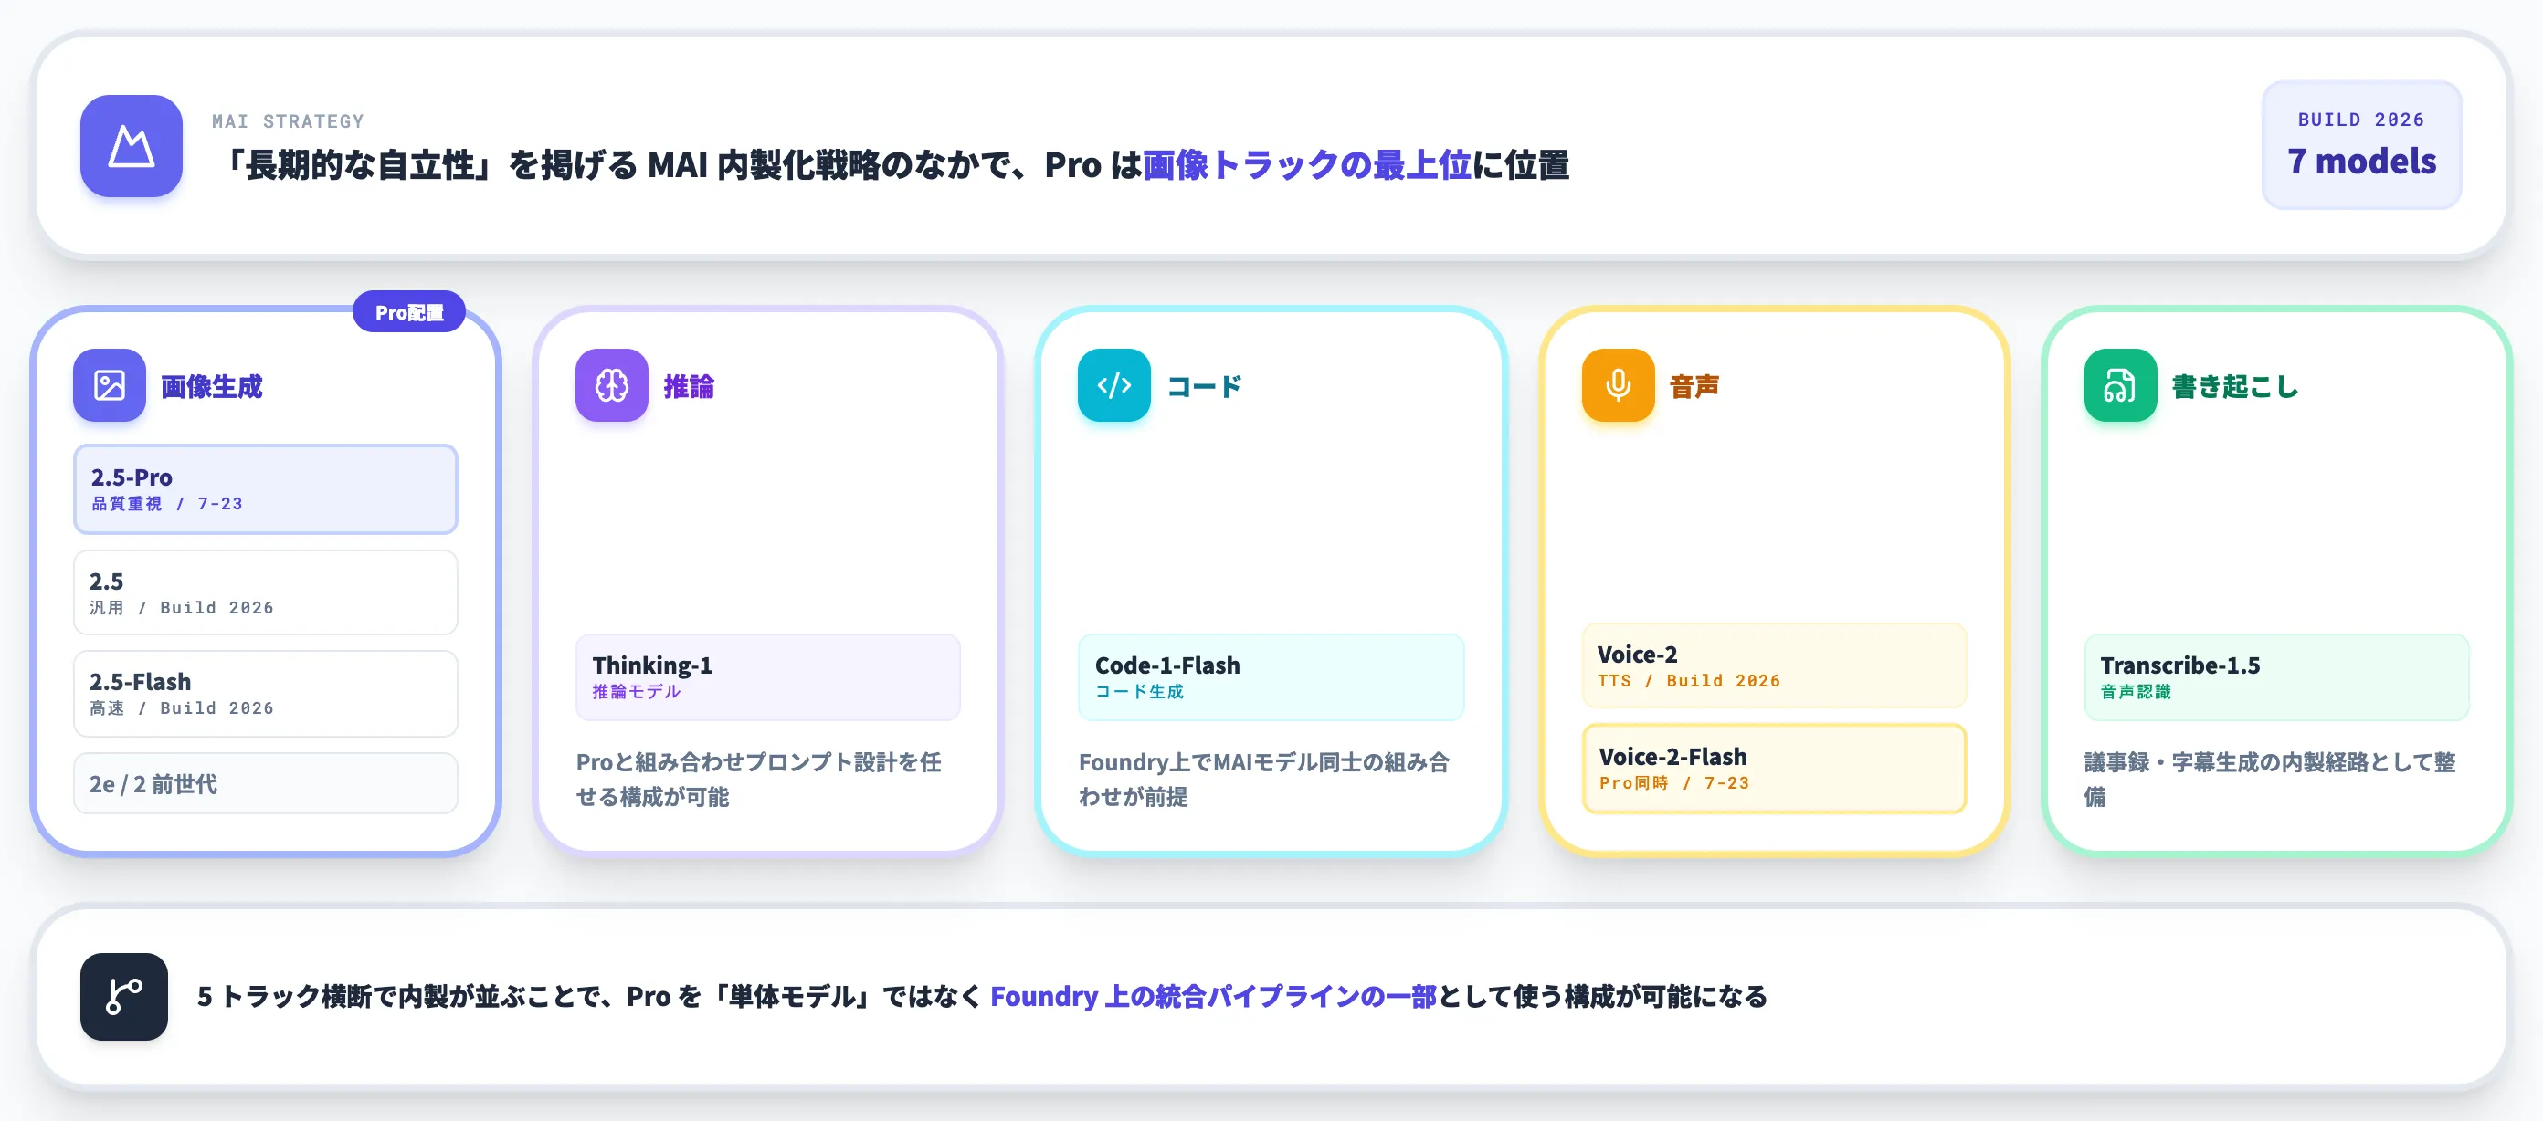The image size is (2543, 1121).
Task: Click the Pro配置 badge
Action: click(x=408, y=312)
